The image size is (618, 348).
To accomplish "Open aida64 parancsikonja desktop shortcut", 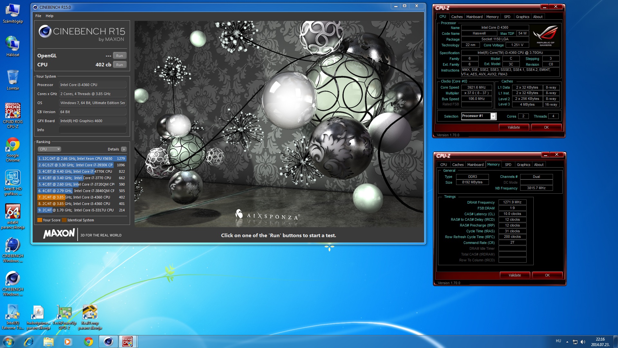I will tap(13, 217).
